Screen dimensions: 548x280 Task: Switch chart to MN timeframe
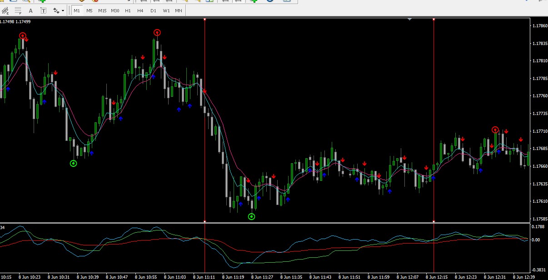179,10
